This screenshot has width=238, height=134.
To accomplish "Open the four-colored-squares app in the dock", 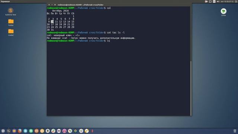I will [x=70, y=131].
